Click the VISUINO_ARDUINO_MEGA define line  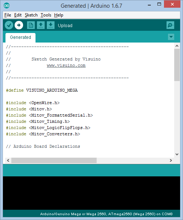[x=42, y=90]
